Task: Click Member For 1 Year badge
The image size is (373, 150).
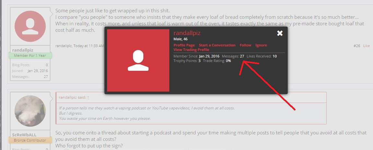Action: [x=30, y=56]
